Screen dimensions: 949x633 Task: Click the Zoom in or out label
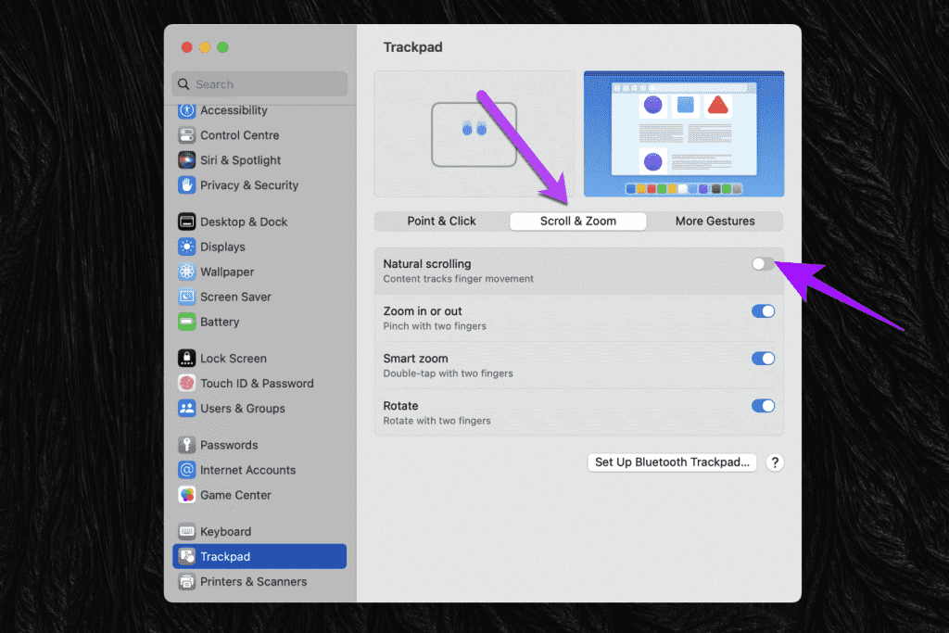(422, 311)
